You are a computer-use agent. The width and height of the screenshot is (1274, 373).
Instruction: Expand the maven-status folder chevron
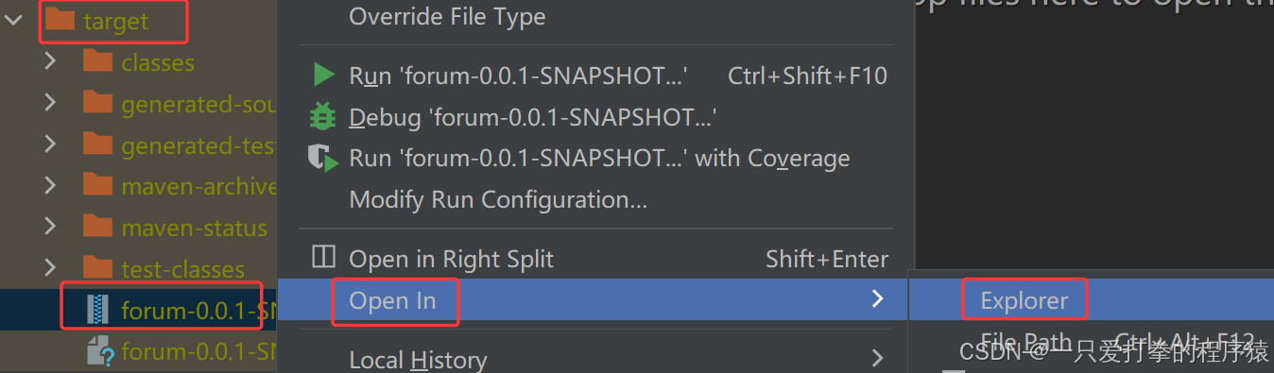coord(51,228)
